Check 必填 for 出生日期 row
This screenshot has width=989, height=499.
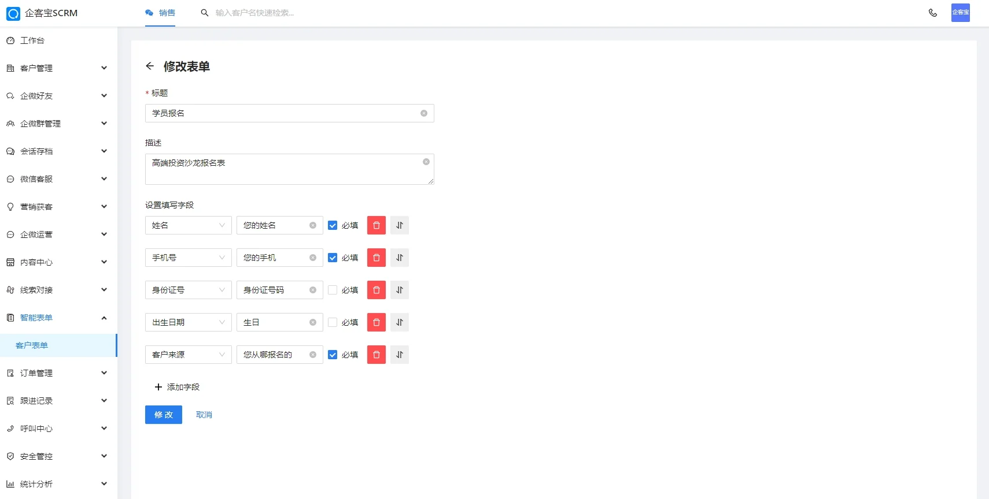point(333,322)
